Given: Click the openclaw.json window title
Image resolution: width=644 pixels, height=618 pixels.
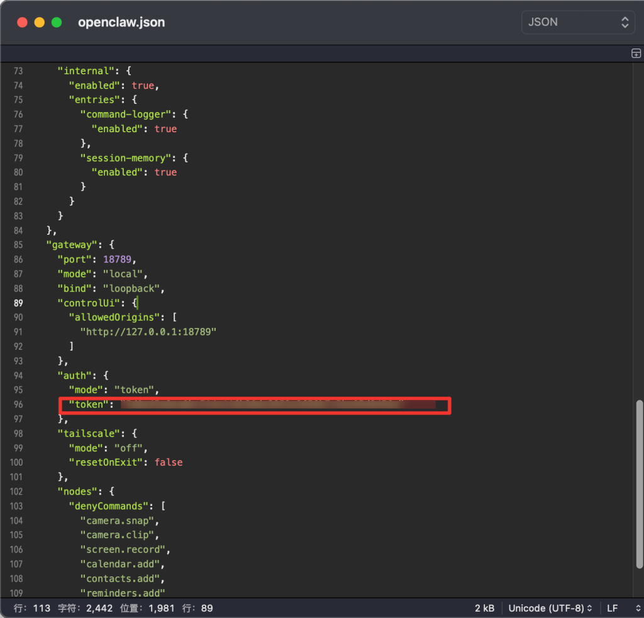Looking at the screenshot, I should tap(121, 22).
